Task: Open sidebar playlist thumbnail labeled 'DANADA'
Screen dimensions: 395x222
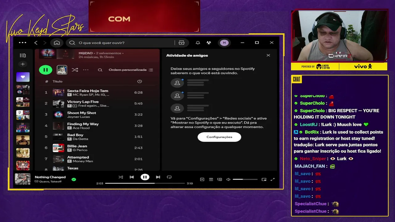Action: (x=23, y=166)
